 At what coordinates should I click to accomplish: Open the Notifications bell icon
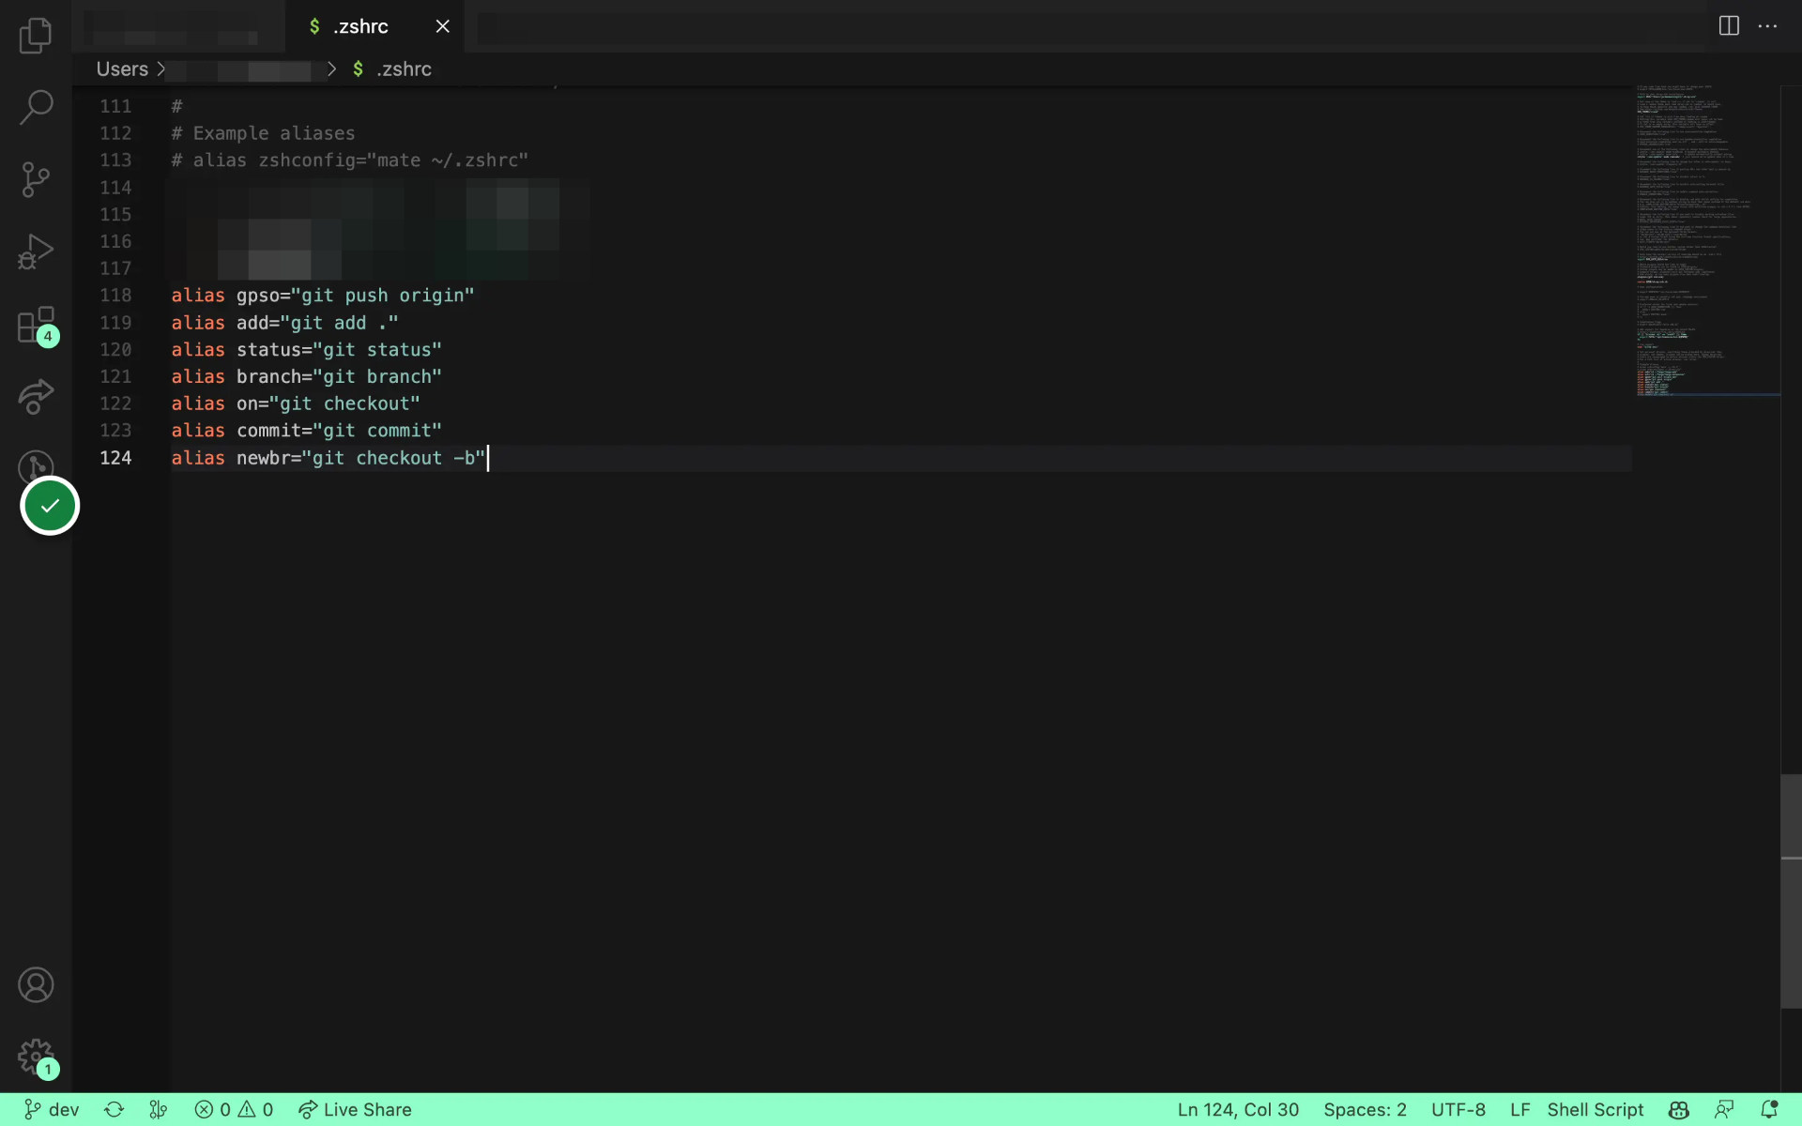click(x=1769, y=1110)
